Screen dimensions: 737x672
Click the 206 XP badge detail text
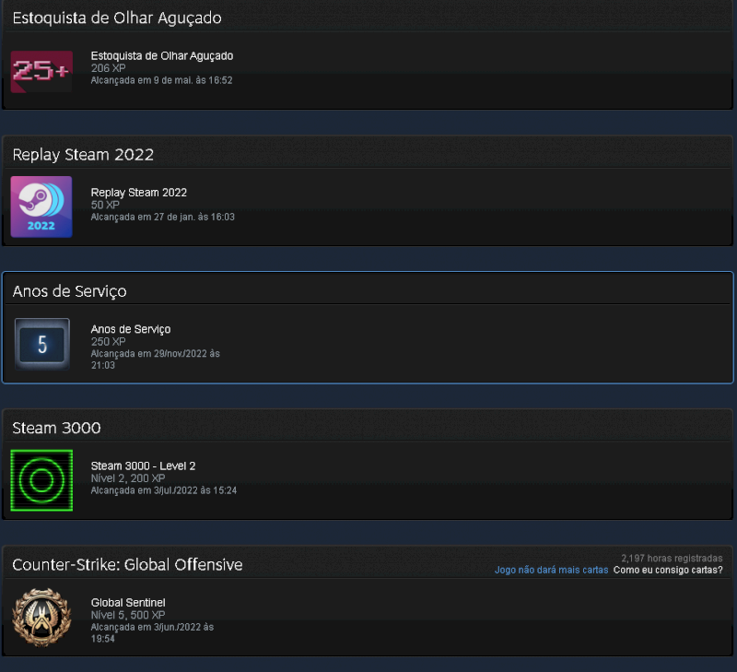[108, 68]
